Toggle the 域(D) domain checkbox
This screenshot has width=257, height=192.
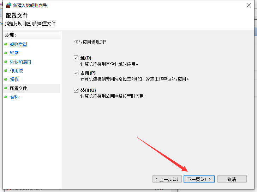click(x=76, y=58)
